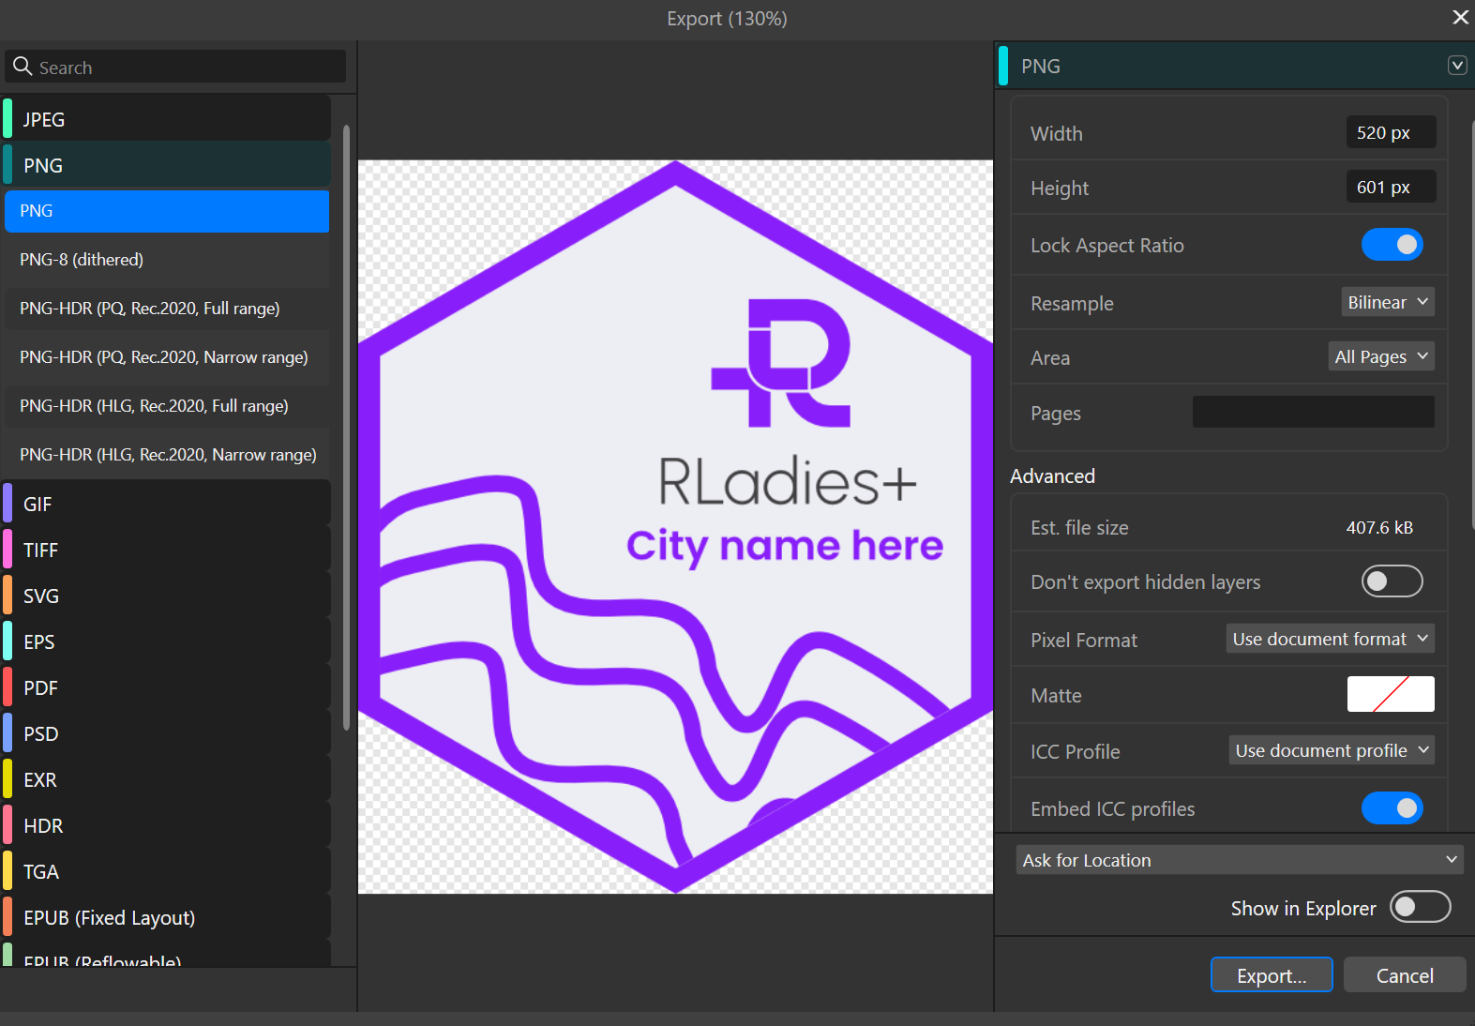Expand the EXR format group
Screen dimensions: 1475x1026
(x=167, y=779)
